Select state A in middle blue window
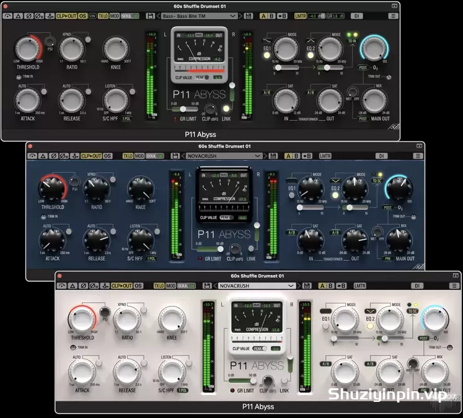 [x=288, y=156]
